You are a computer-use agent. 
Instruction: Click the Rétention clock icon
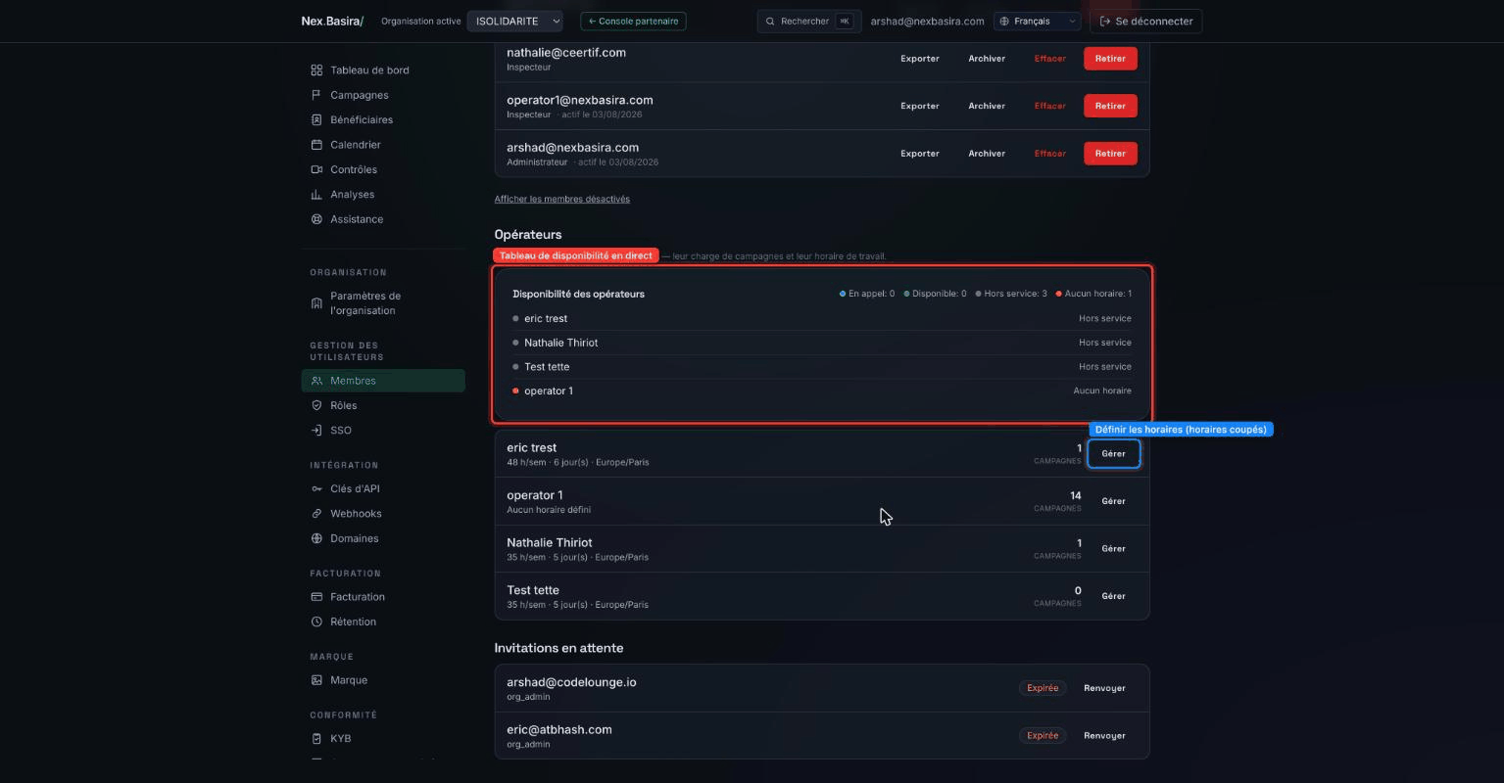coord(316,622)
